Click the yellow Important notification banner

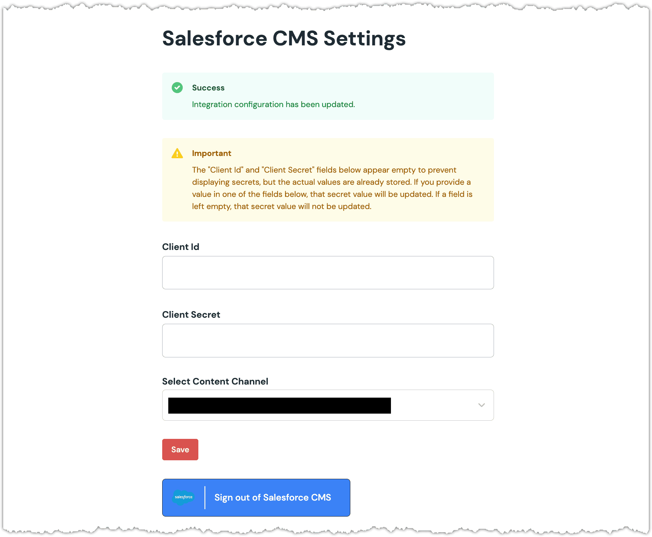(328, 180)
